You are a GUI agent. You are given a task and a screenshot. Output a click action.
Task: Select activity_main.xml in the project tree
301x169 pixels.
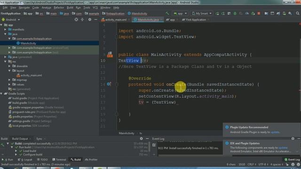pyautogui.click(x=31, y=75)
